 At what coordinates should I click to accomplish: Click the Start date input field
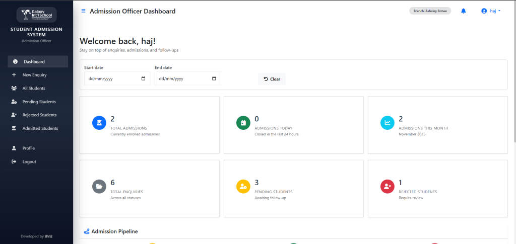[x=111, y=78]
